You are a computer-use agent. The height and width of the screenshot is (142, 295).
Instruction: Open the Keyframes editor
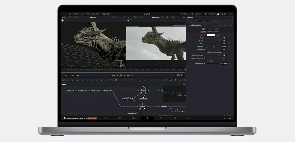(196, 14)
